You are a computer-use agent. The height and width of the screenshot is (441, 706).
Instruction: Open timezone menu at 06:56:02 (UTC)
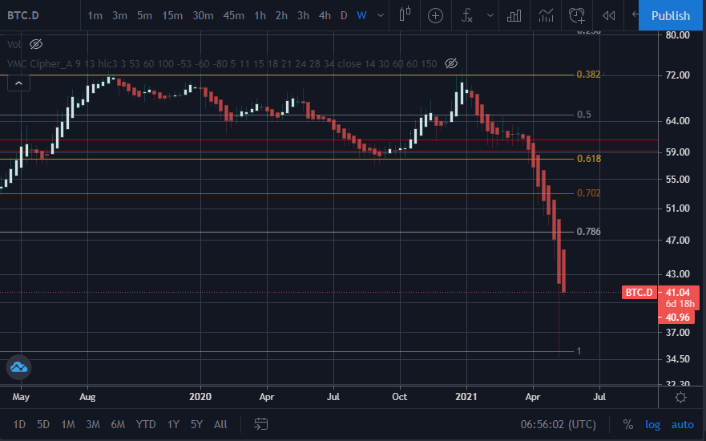coord(559,424)
